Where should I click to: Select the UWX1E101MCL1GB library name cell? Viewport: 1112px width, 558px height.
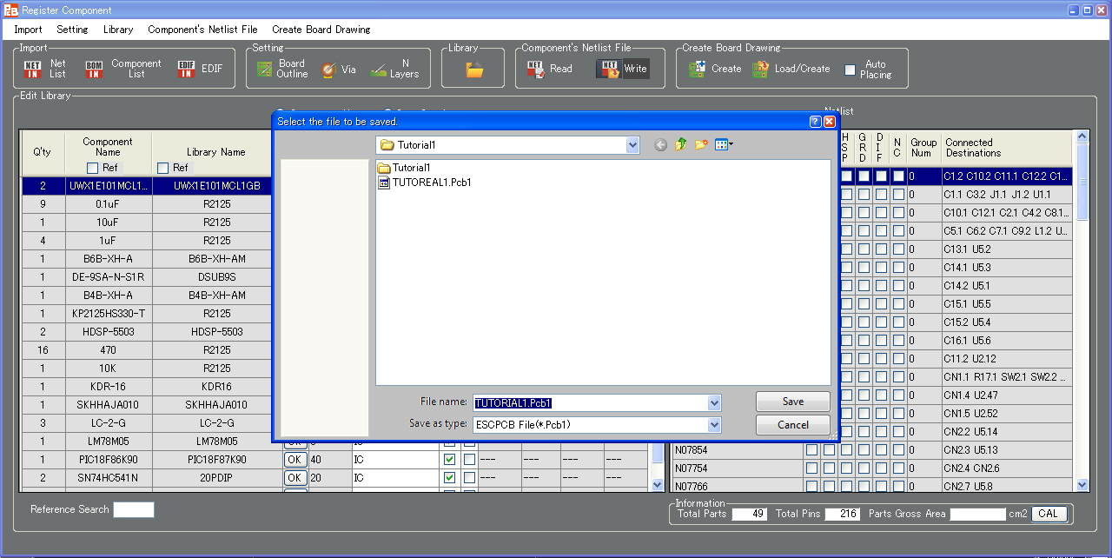pyautogui.click(x=217, y=186)
